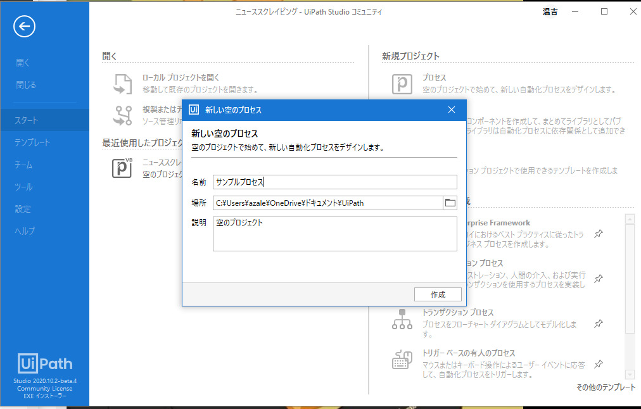Pin the トリガー ベースの有人のプロセス template
This screenshot has width=641, height=409.
click(598, 364)
